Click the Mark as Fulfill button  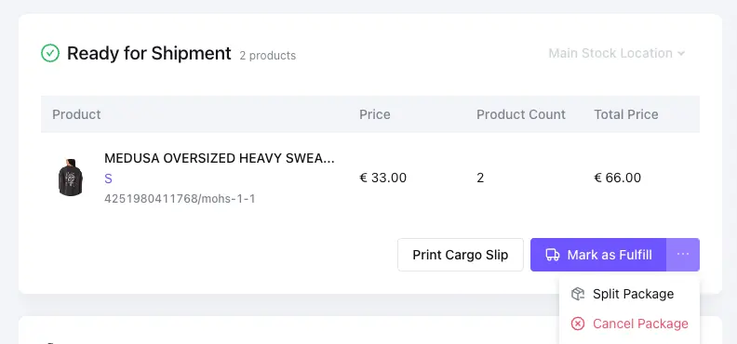[598, 255]
